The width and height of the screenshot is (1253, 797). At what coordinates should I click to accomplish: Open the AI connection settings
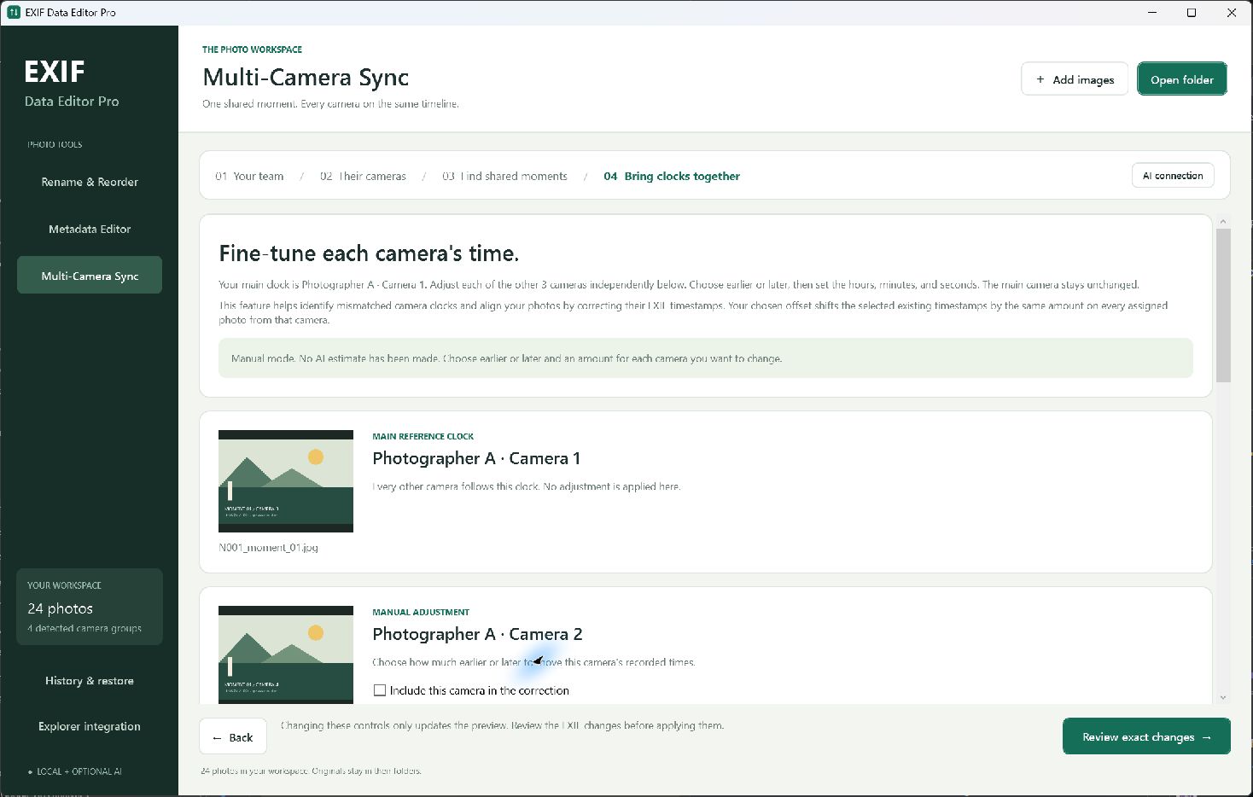pos(1173,176)
